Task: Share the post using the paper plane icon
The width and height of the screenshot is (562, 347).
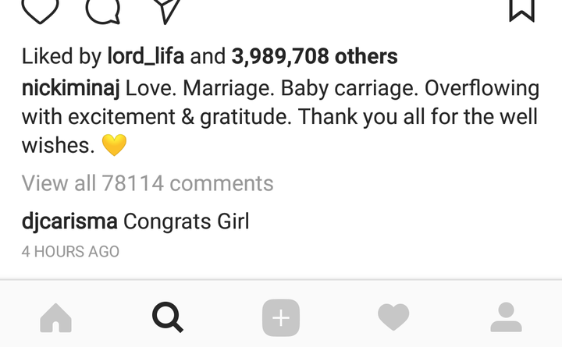Action: pyautogui.click(x=167, y=12)
